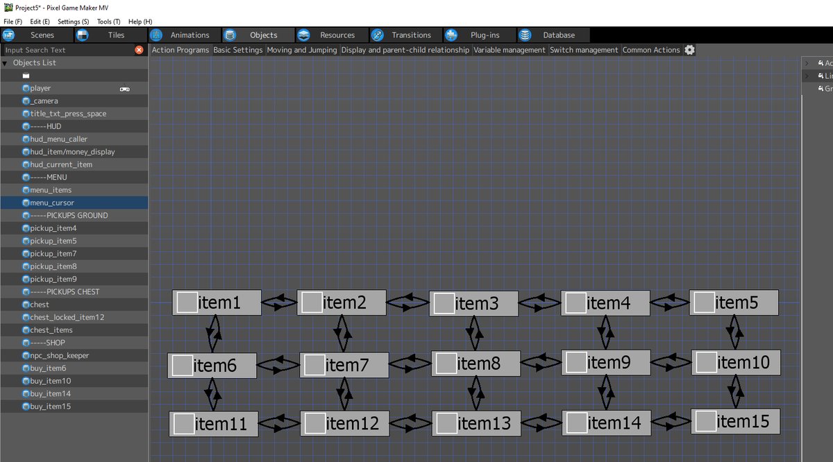Screen dimensions: 833x462
Task: Click the Resources tab globe icon
Action: 303,34
